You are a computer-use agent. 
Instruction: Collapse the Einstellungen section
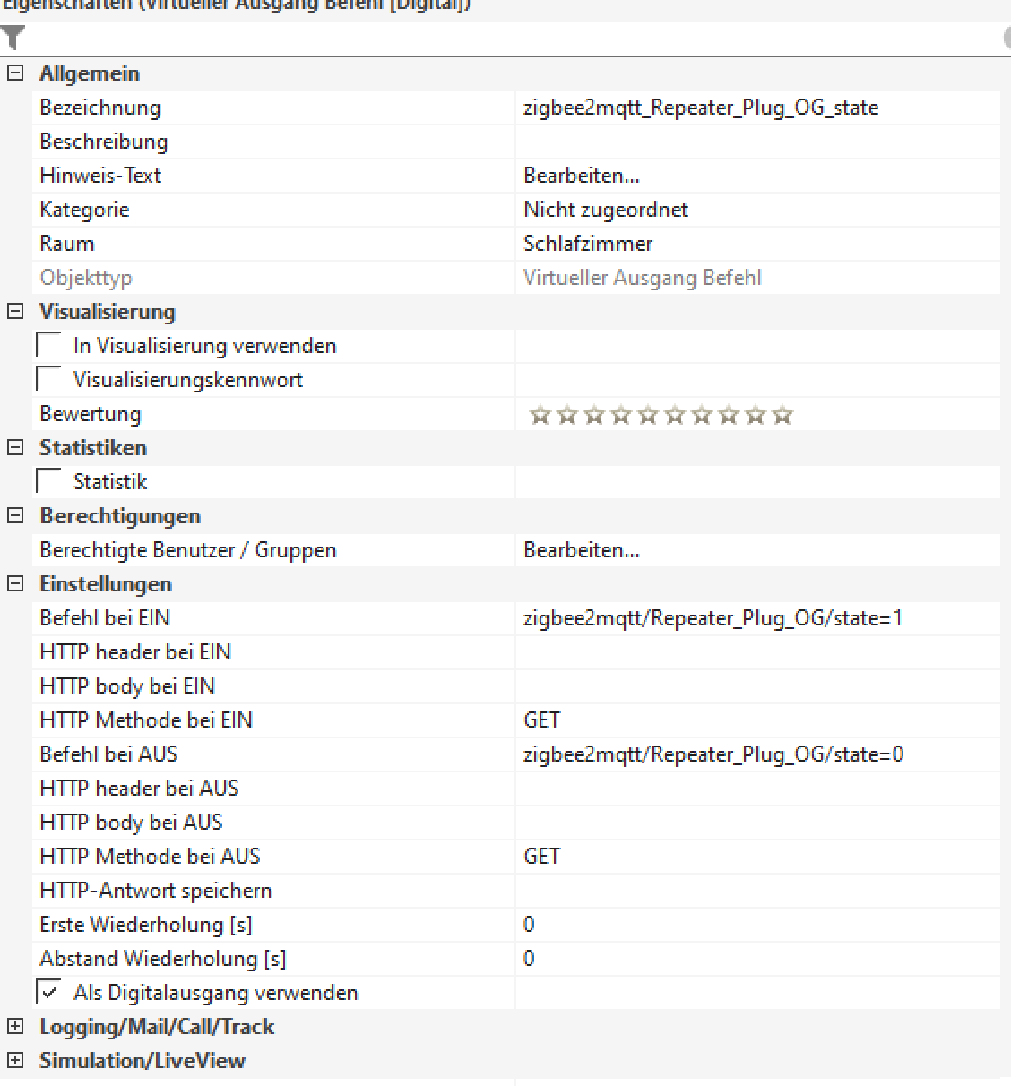coord(15,584)
